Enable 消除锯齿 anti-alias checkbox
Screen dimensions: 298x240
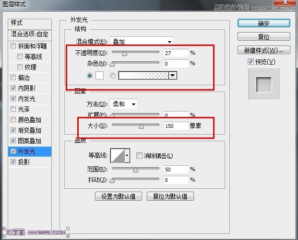click(x=139, y=156)
